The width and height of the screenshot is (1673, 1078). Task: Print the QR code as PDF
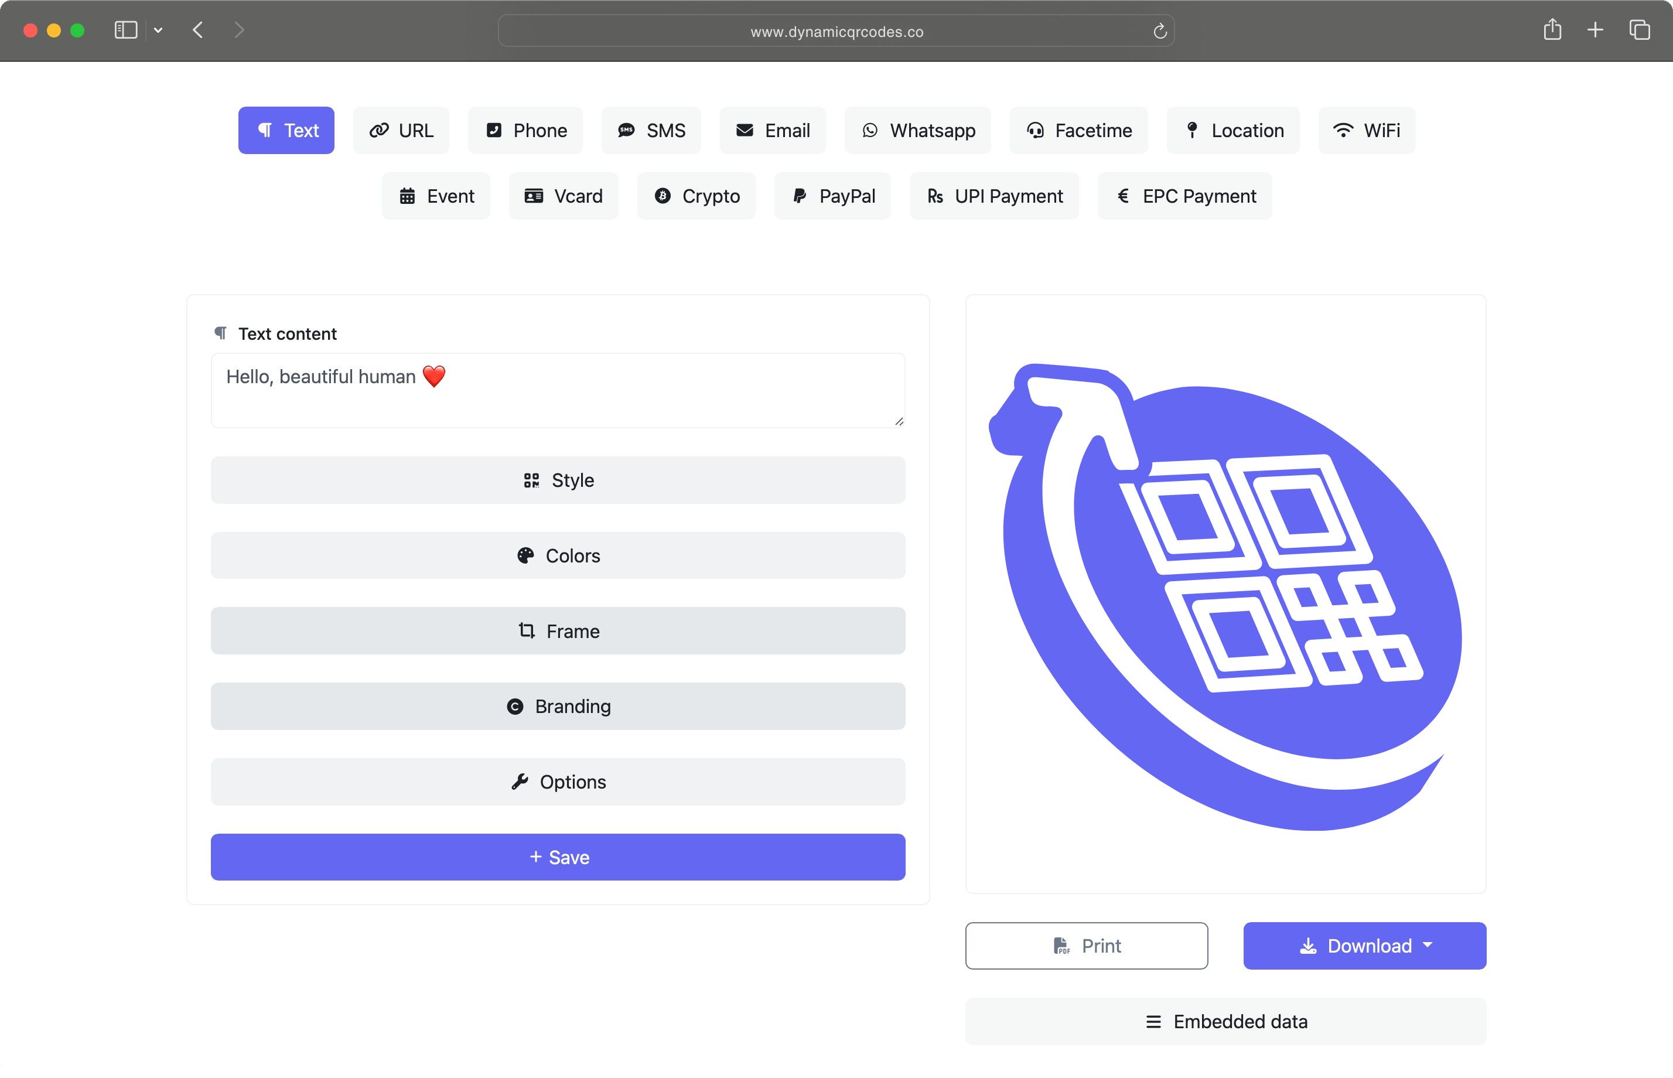pos(1086,946)
